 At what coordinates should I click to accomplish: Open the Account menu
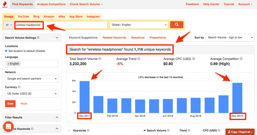point(245,4)
